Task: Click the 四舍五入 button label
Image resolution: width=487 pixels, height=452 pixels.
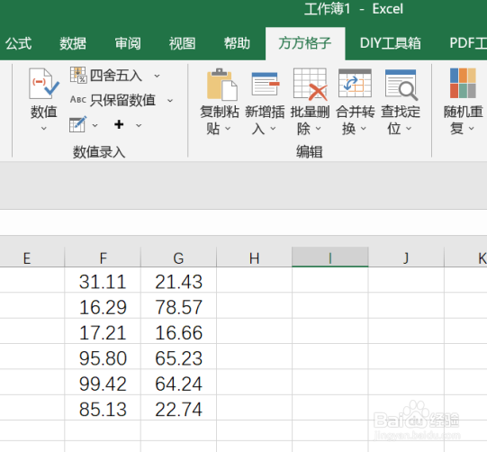Action: coord(116,76)
